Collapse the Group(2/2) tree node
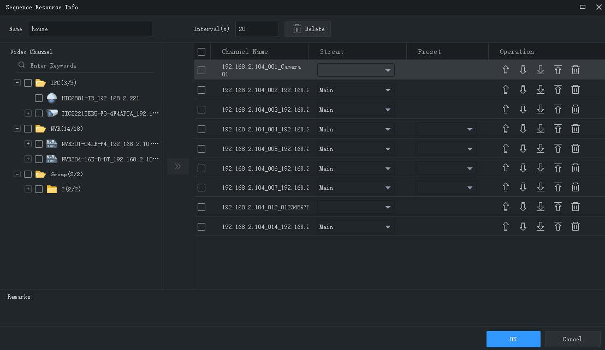Viewport: 605px width, 350px height. point(17,174)
